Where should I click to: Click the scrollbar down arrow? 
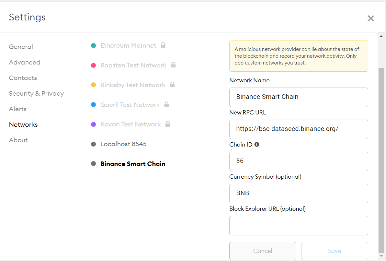381,256
